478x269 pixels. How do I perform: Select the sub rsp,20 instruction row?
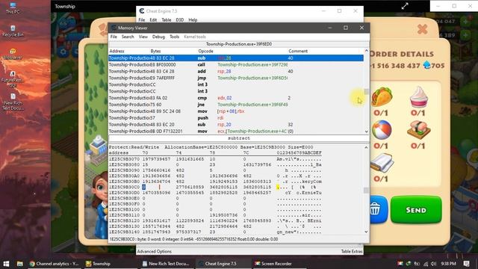(236, 125)
